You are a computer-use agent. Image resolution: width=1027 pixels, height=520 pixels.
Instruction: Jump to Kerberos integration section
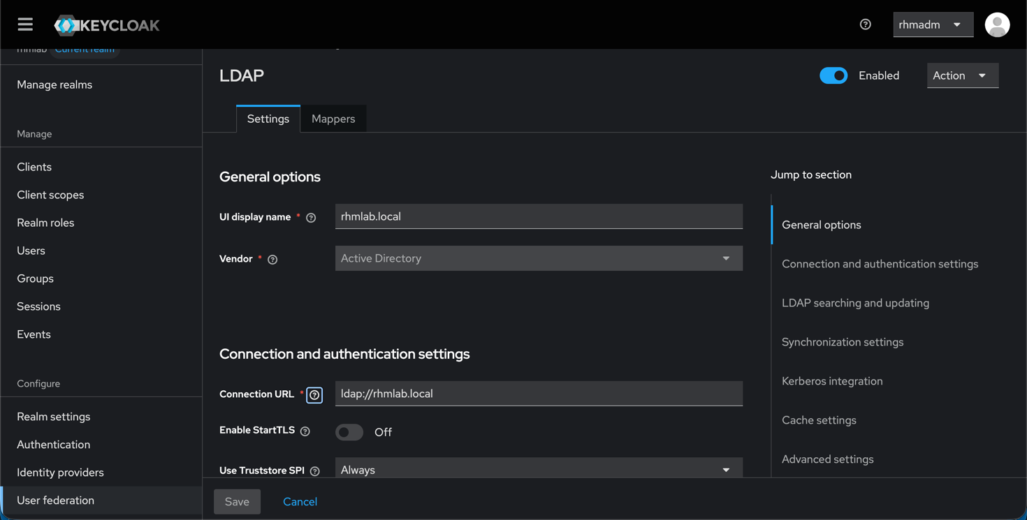click(x=832, y=381)
